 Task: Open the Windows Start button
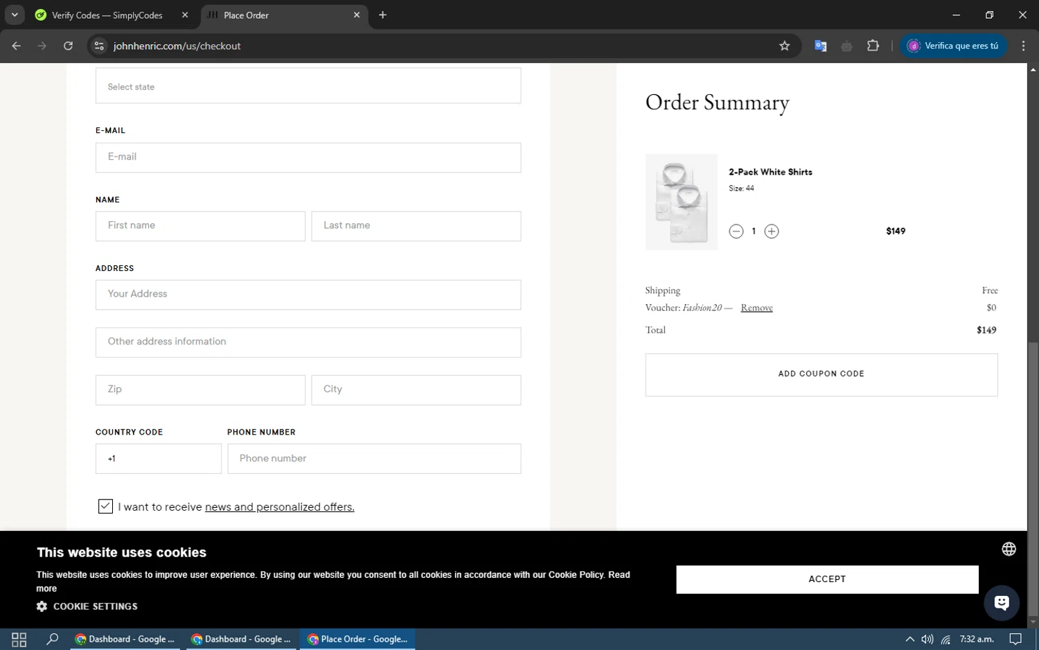[19, 639]
